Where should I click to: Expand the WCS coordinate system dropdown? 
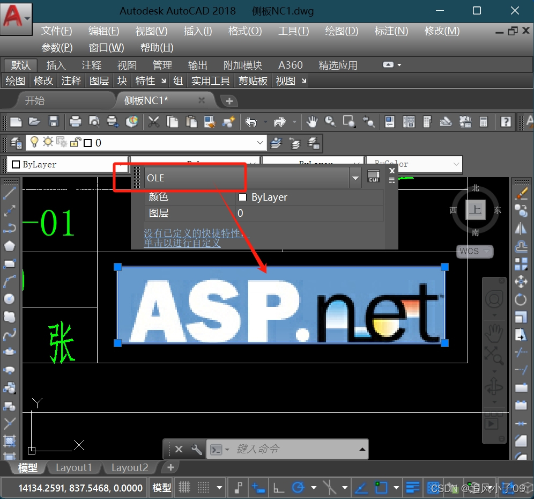pos(486,252)
